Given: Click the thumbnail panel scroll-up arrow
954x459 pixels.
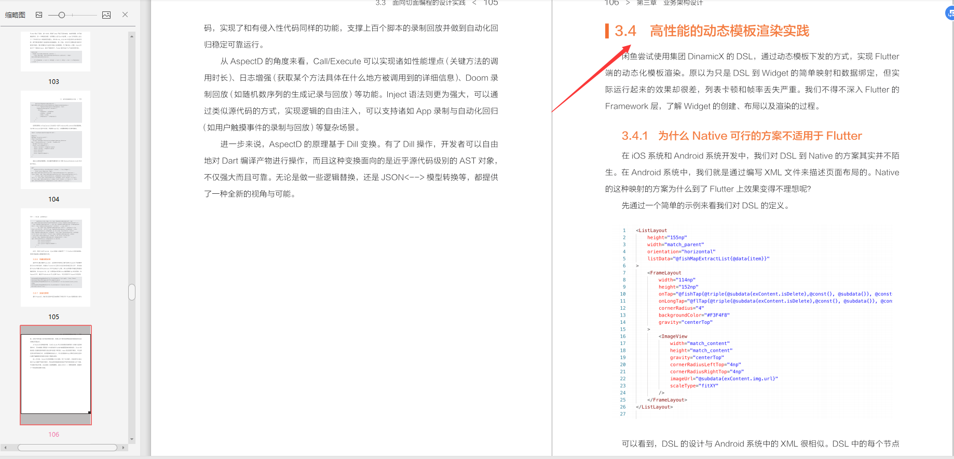Looking at the screenshot, I should tap(132, 36).
